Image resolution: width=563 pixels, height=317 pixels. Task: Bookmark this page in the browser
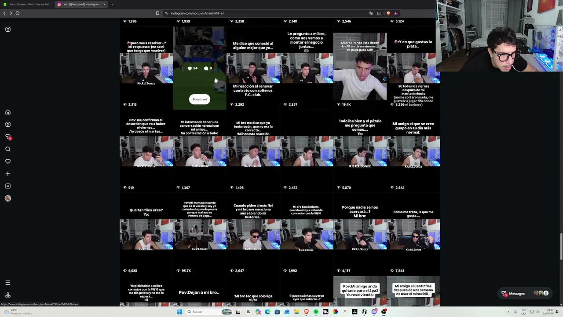pyautogui.click(x=157, y=13)
